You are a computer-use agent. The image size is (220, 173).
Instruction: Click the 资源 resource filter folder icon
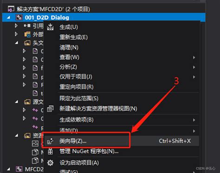27,135
